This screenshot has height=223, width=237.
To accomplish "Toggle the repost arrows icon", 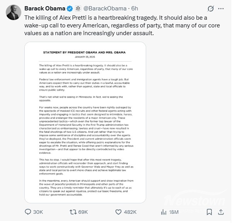I will [x=72, y=212].
